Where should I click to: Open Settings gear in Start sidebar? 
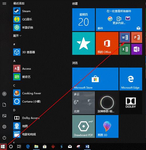pyautogui.click(x=4, y=127)
